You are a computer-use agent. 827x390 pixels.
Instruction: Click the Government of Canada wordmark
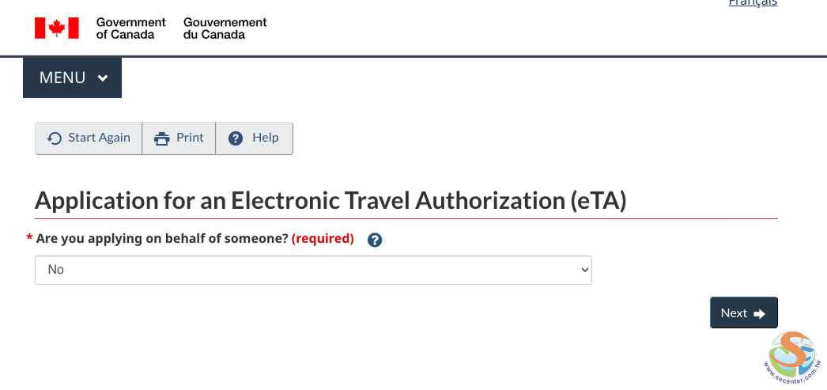pos(130,28)
